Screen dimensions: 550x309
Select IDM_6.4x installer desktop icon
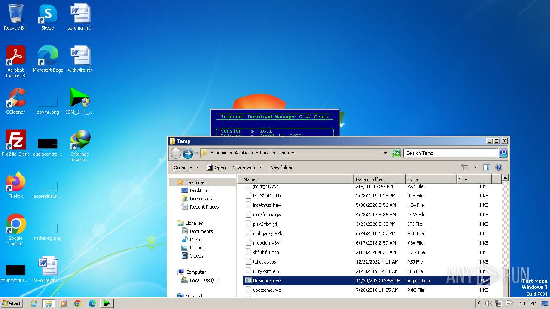click(x=80, y=101)
